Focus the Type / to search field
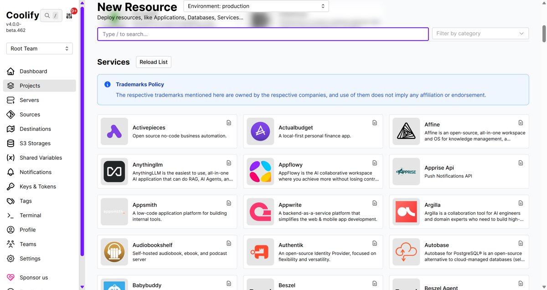The height and width of the screenshot is (290, 547). click(263, 34)
